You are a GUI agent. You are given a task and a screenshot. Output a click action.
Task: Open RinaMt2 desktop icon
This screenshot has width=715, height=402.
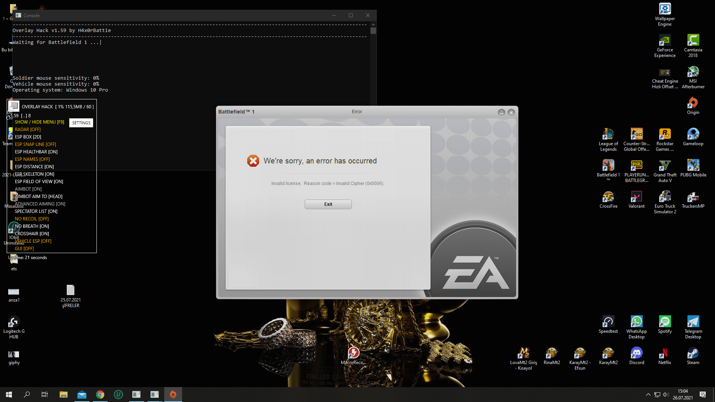pos(552,356)
